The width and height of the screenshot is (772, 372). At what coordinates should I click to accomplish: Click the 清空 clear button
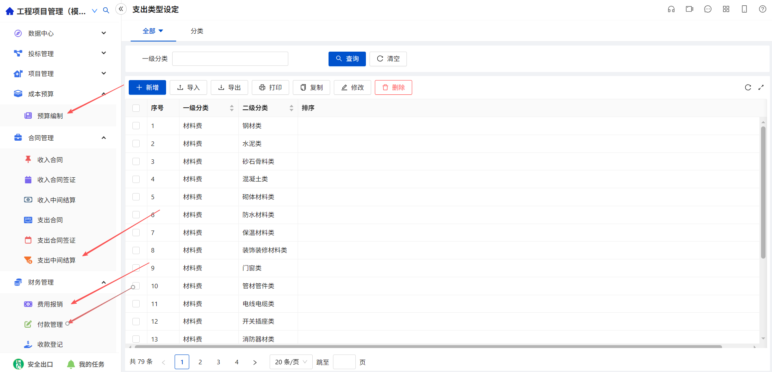coord(388,59)
